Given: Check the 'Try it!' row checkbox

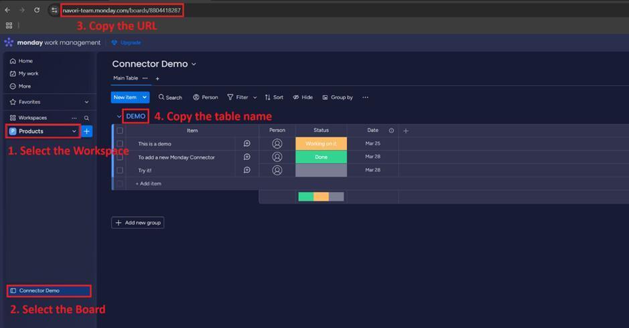Looking at the screenshot, I should pos(119,171).
